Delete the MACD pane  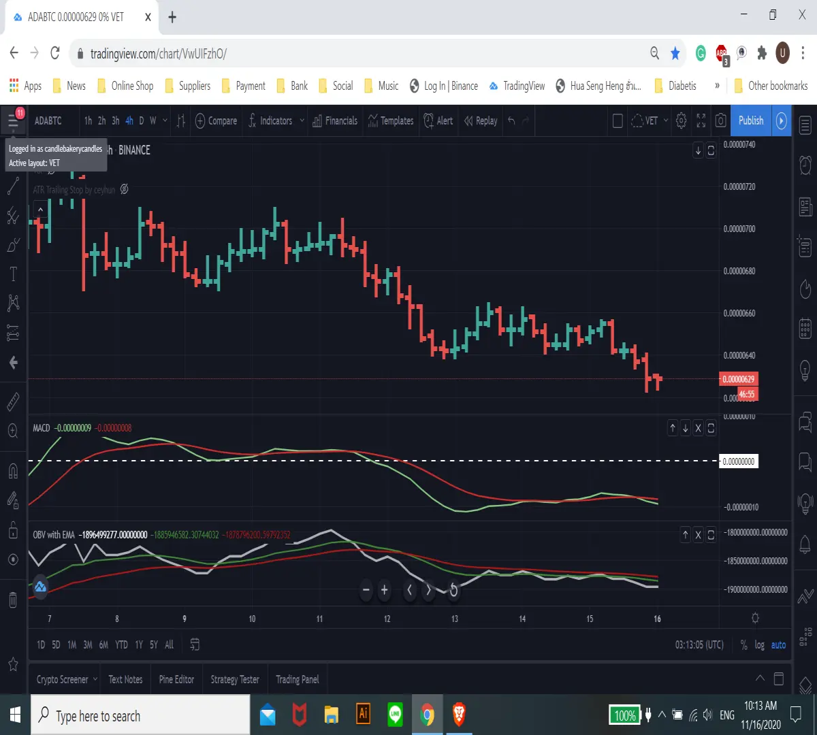tap(698, 428)
